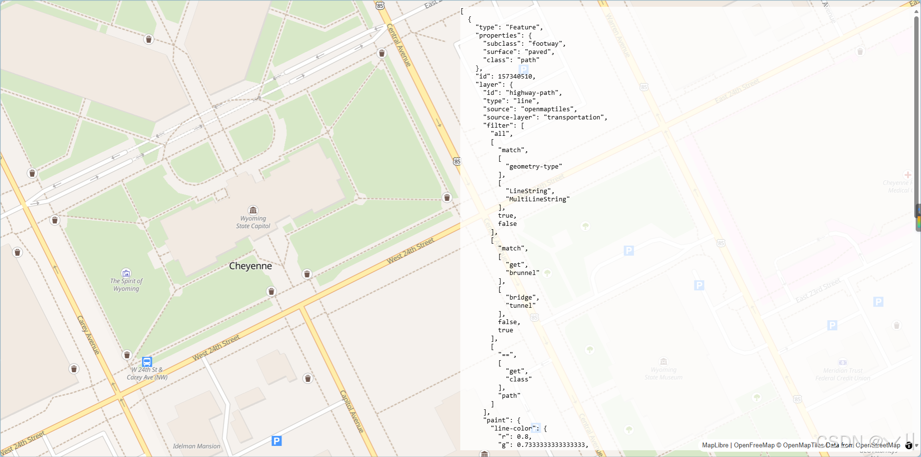Open the OpenMapTiles attribution link
921x457 pixels.
coord(803,445)
